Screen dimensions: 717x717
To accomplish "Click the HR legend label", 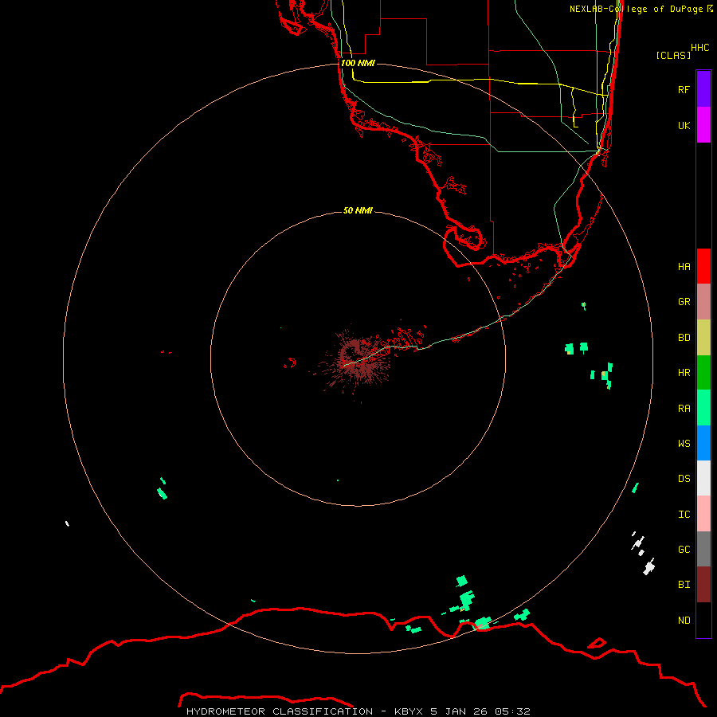I will [x=684, y=373].
